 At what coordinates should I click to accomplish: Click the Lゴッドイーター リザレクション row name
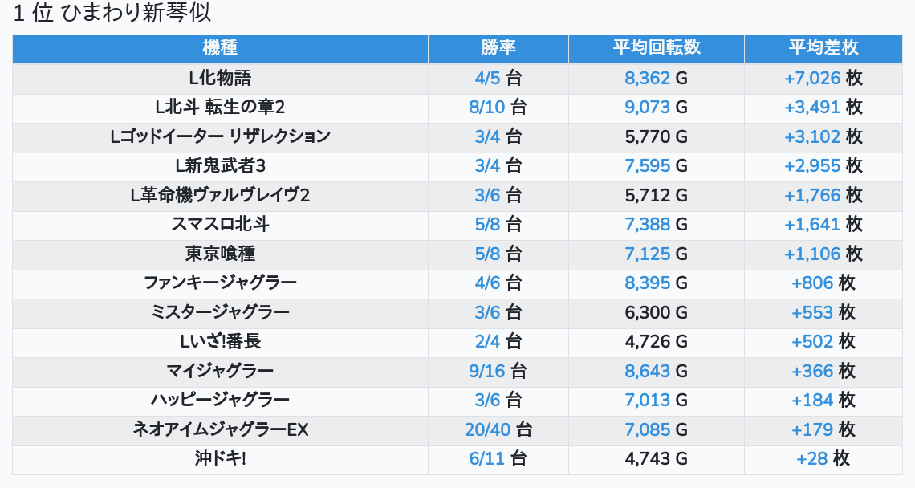(220, 136)
